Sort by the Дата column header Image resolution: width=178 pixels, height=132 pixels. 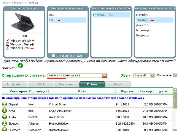pyautogui.click(x=163, y=91)
